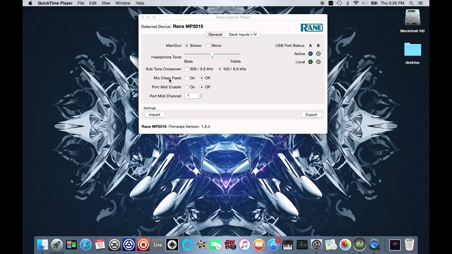Click USB Port B Local indicator
Viewport: 452px width, 254px height.
318,62
